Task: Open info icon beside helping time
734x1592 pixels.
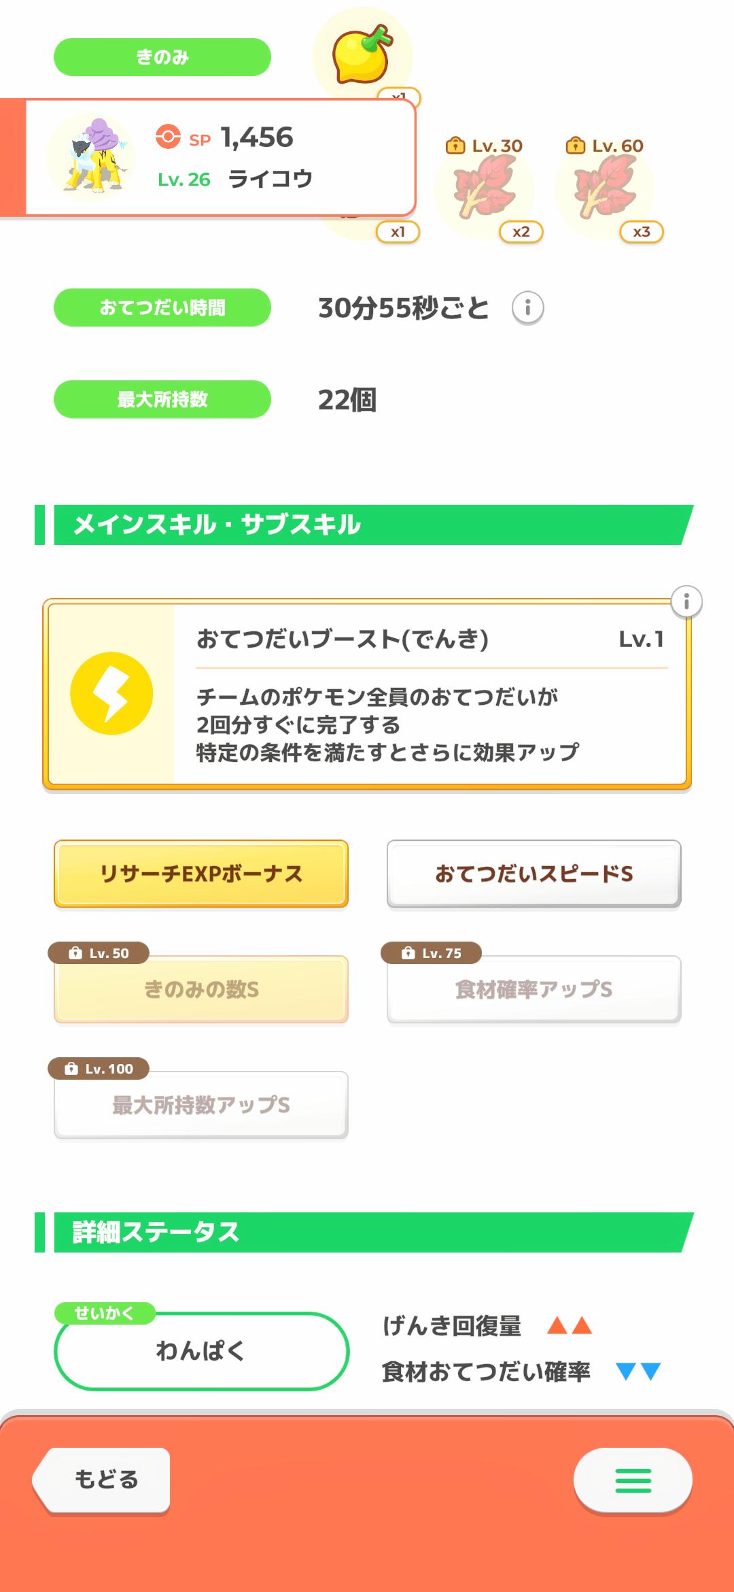Action: point(527,308)
